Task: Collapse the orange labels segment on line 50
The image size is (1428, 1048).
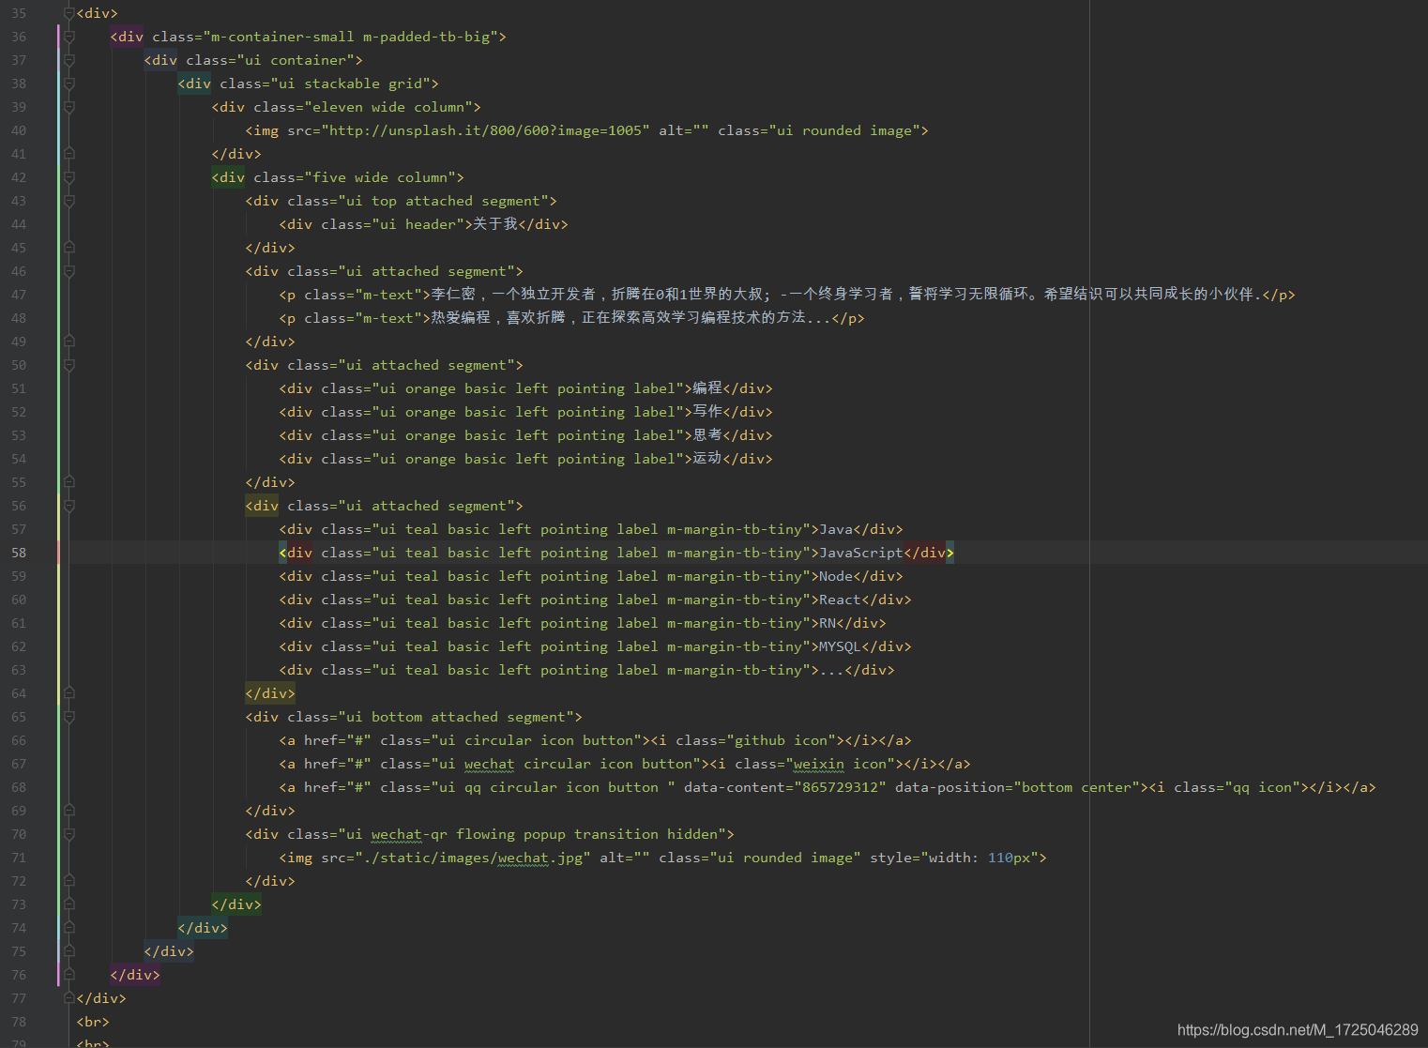Action: [68, 365]
